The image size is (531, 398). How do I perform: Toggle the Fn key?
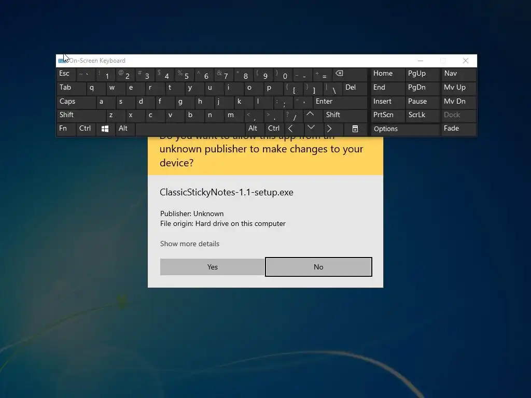(66, 129)
